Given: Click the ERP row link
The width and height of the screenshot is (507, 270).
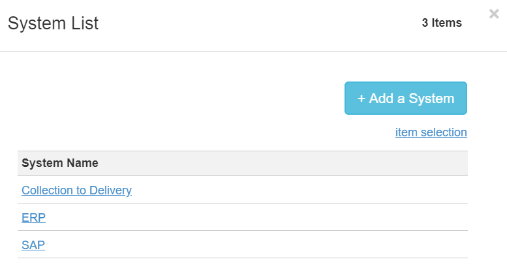Looking at the screenshot, I should [33, 218].
